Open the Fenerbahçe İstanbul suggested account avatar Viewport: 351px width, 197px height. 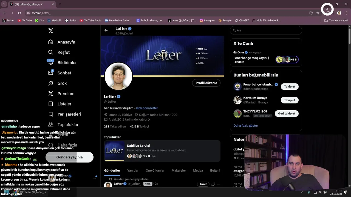pos(237,86)
